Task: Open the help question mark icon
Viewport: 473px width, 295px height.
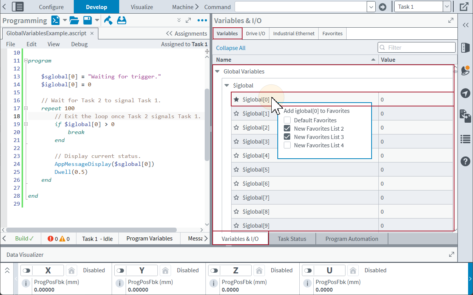Action: coord(465,161)
